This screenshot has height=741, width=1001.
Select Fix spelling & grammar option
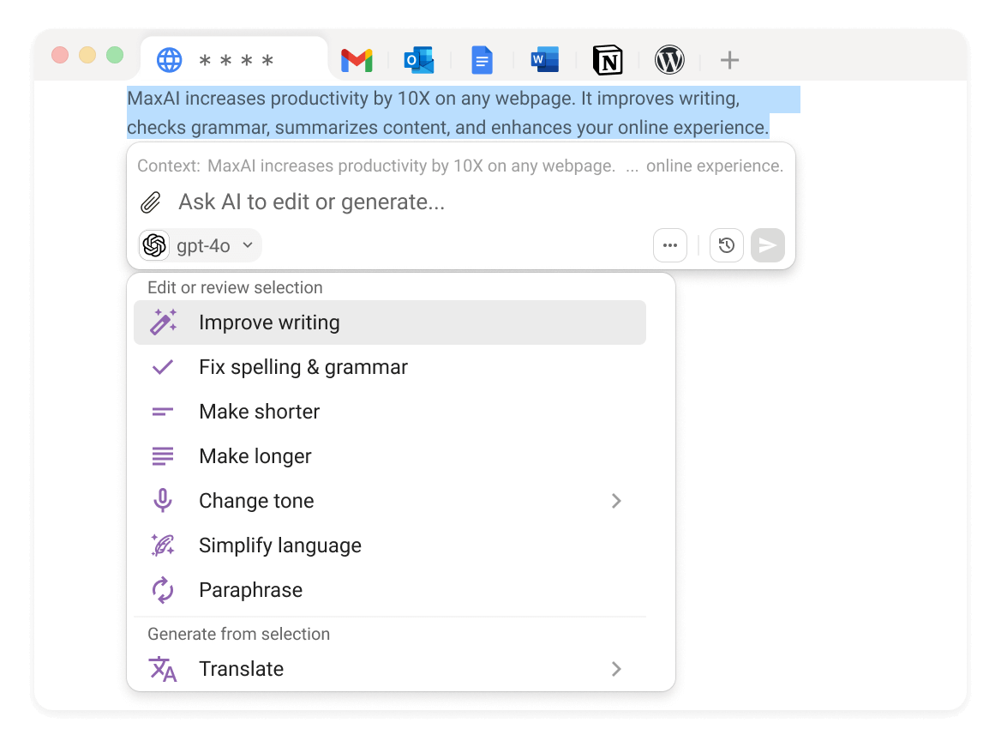[x=389, y=367]
